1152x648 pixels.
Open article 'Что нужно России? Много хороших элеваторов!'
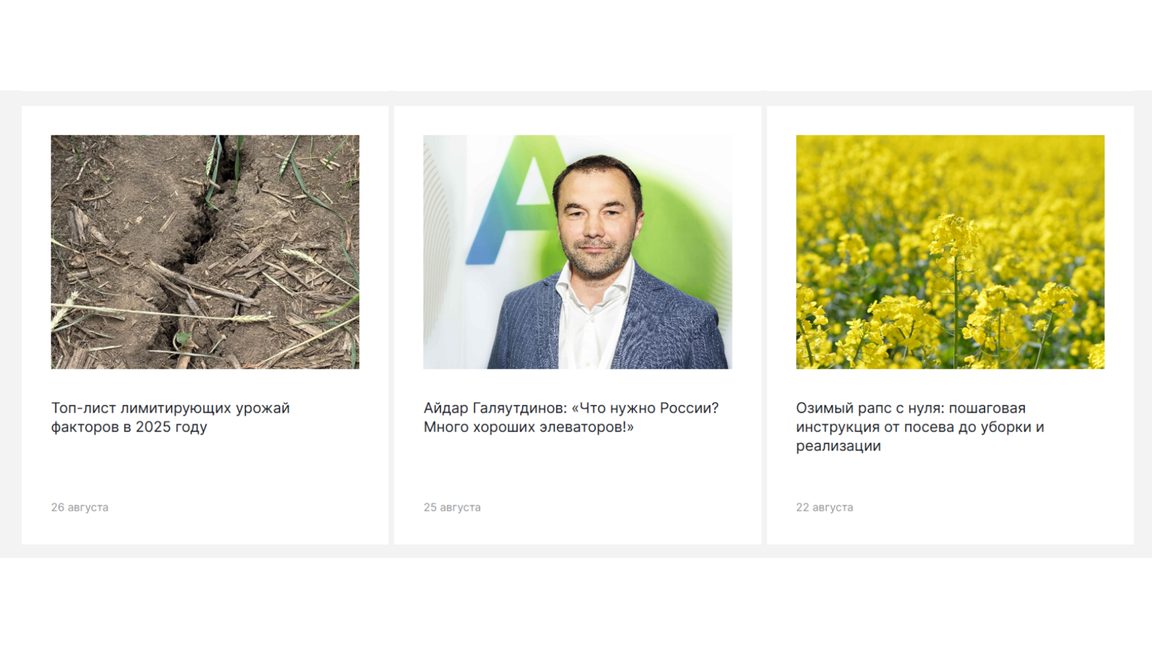click(571, 417)
